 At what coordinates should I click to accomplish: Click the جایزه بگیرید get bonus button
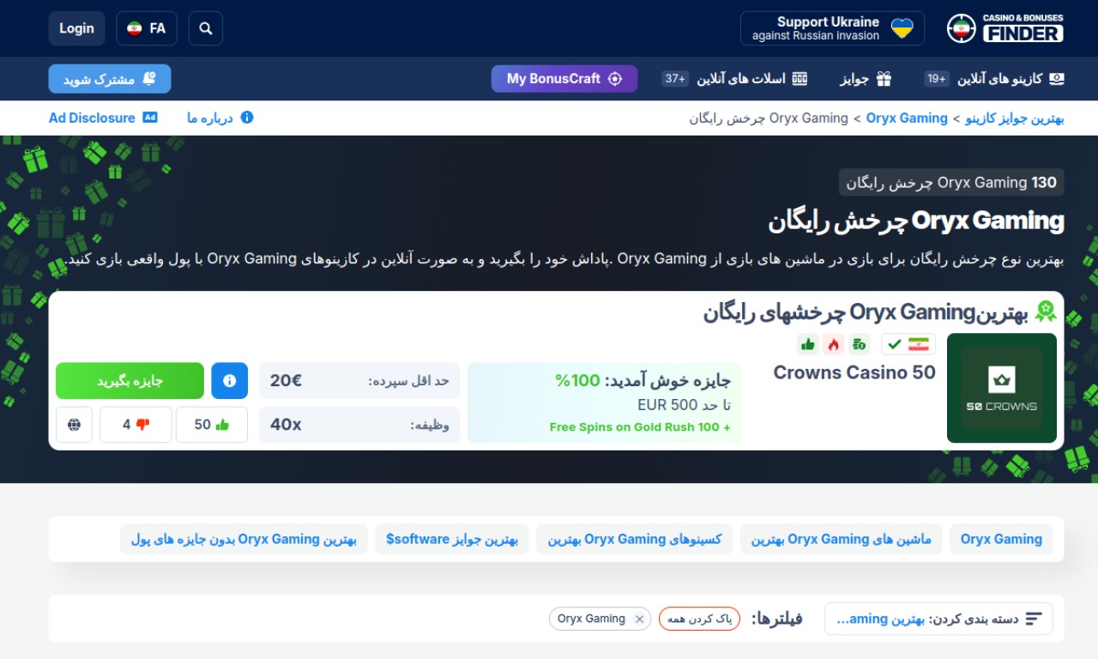pyautogui.click(x=130, y=381)
